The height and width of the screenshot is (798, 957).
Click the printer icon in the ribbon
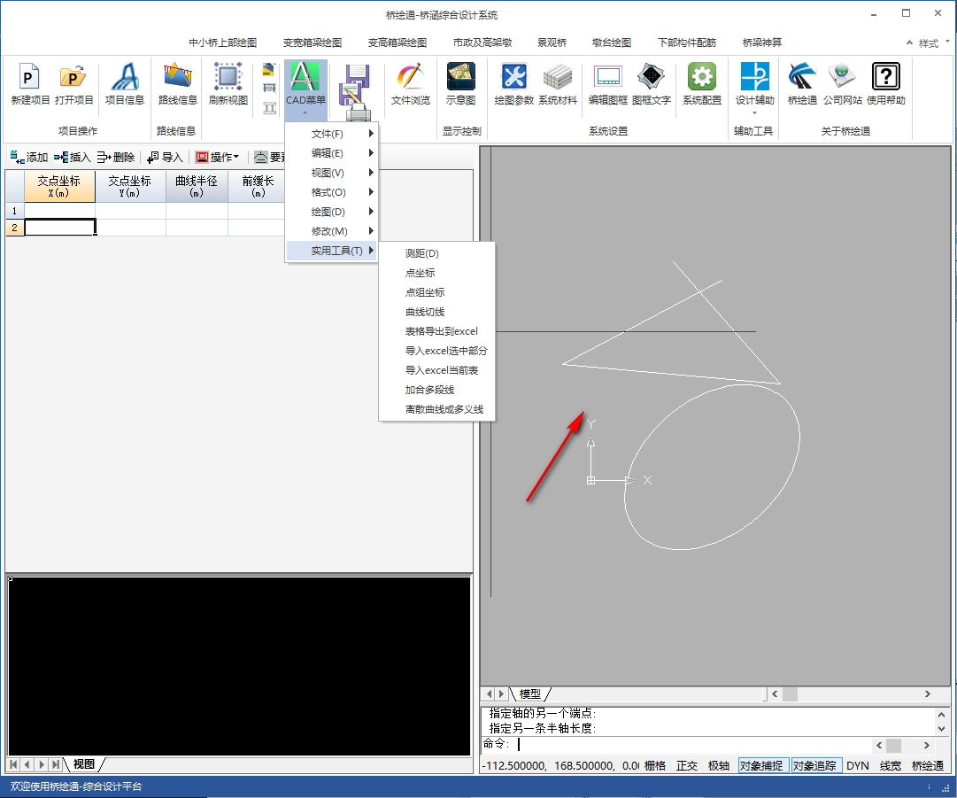click(359, 113)
